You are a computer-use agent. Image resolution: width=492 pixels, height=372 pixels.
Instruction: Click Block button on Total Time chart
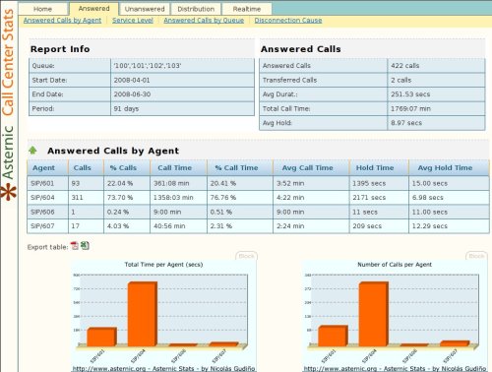[x=246, y=256]
